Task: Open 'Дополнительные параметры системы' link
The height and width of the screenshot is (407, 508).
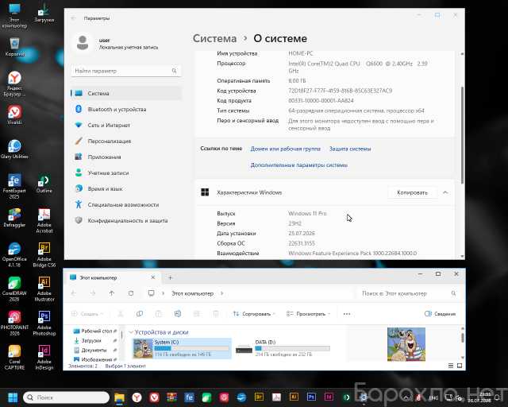Action: point(298,165)
